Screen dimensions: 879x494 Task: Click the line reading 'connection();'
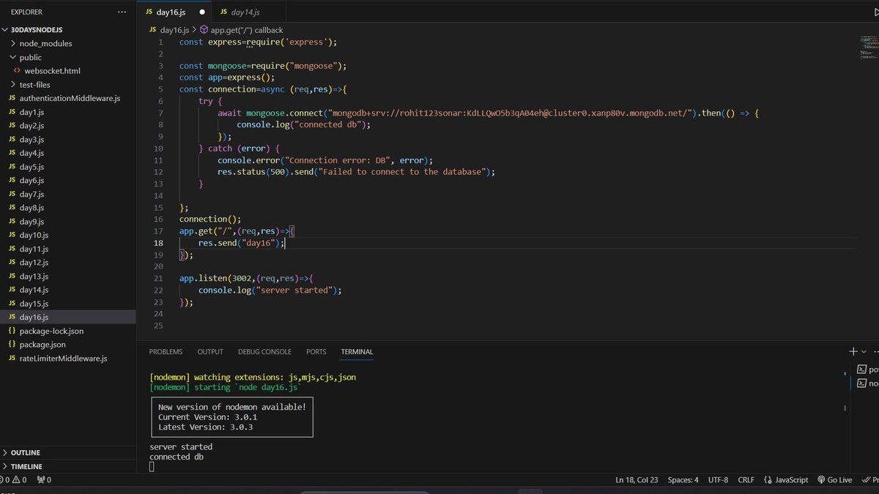pyautogui.click(x=210, y=219)
